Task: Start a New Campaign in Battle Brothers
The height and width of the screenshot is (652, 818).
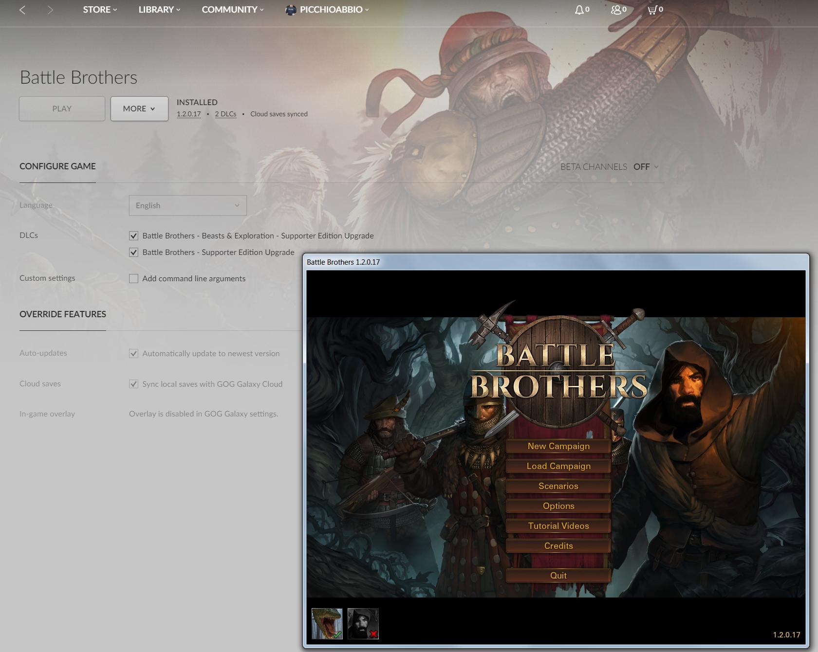Action: tap(558, 446)
